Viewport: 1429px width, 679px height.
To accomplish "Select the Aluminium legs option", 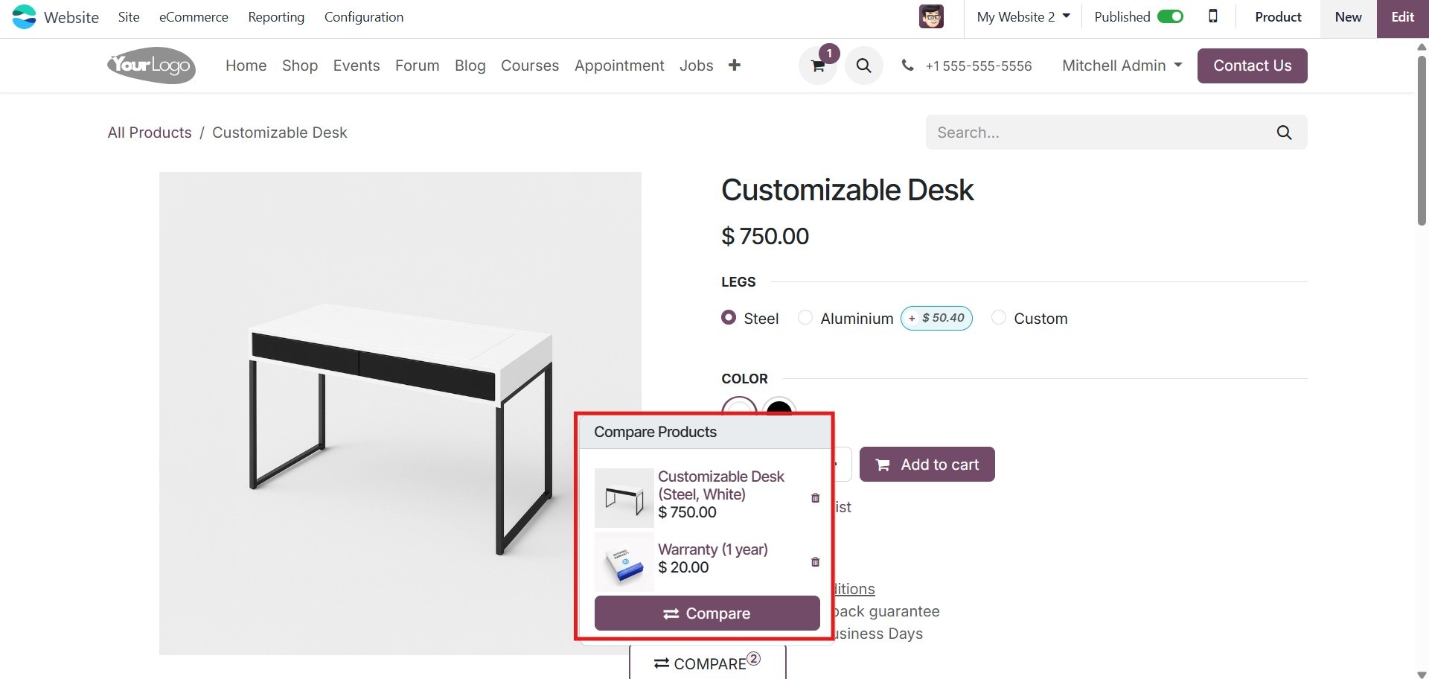I will (805, 318).
